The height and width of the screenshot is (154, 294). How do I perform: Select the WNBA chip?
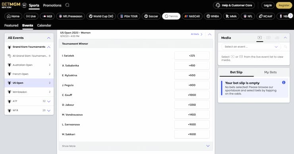[213, 16]
